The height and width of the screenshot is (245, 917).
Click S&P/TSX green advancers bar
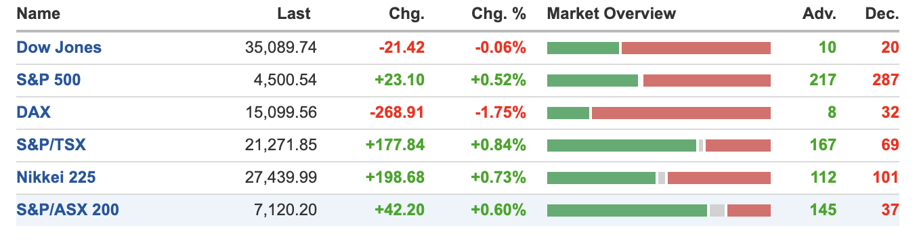[x=621, y=146]
